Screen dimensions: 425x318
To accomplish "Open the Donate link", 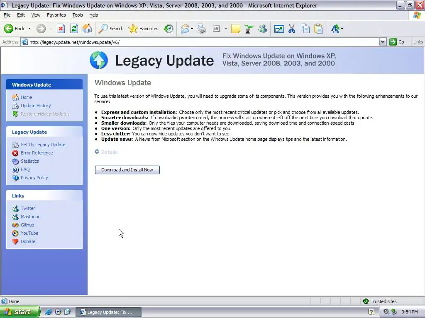I will (28, 241).
